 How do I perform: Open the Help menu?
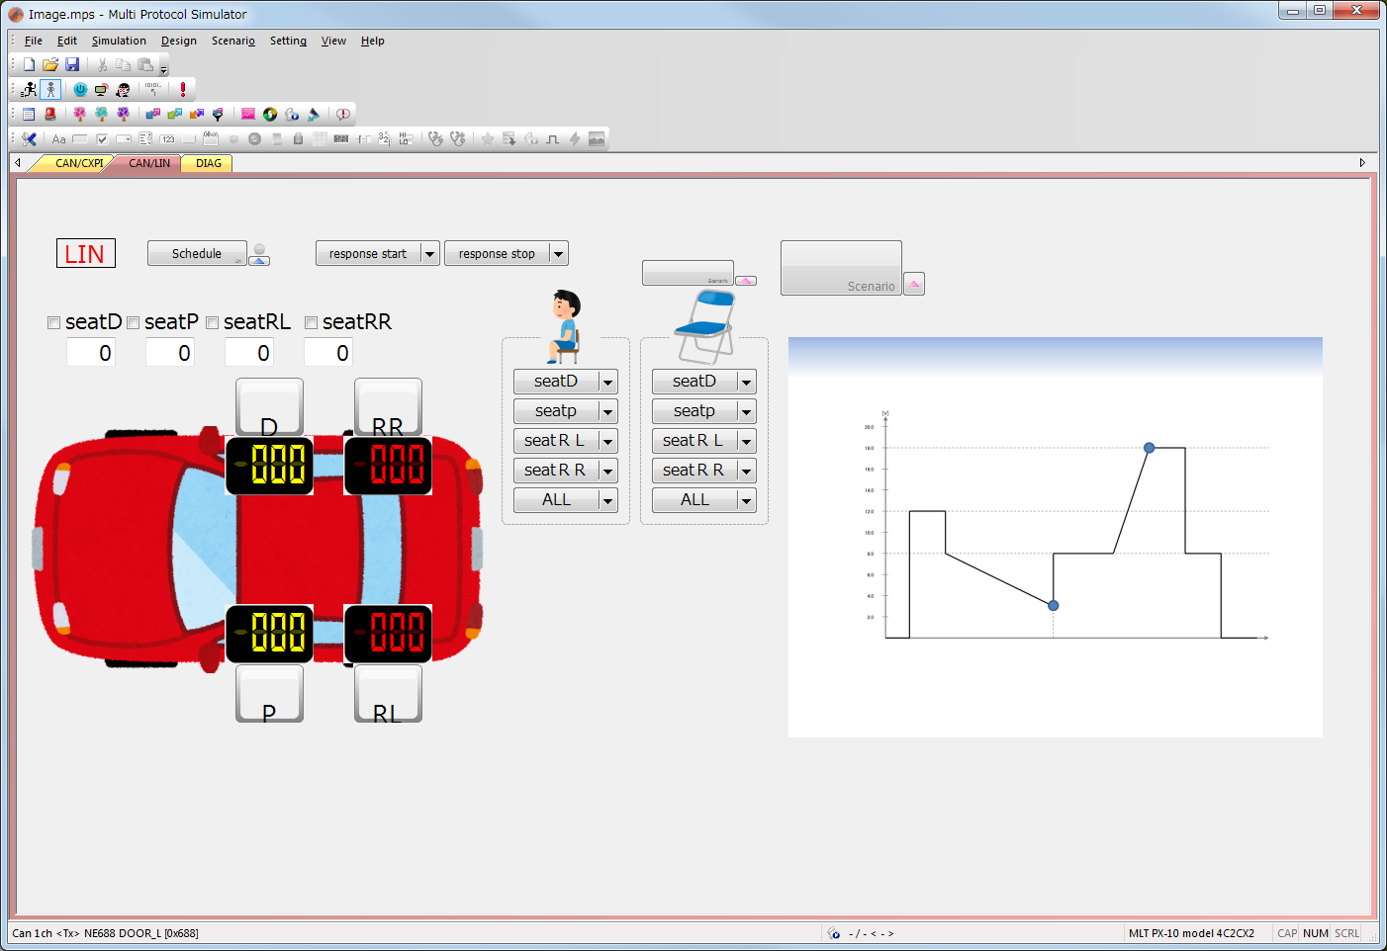[372, 41]
